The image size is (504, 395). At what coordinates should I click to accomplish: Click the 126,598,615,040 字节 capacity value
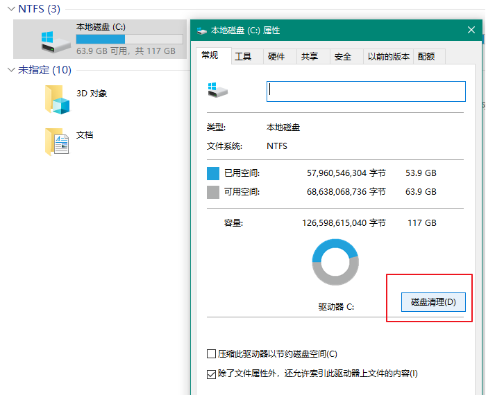[344, 223]
